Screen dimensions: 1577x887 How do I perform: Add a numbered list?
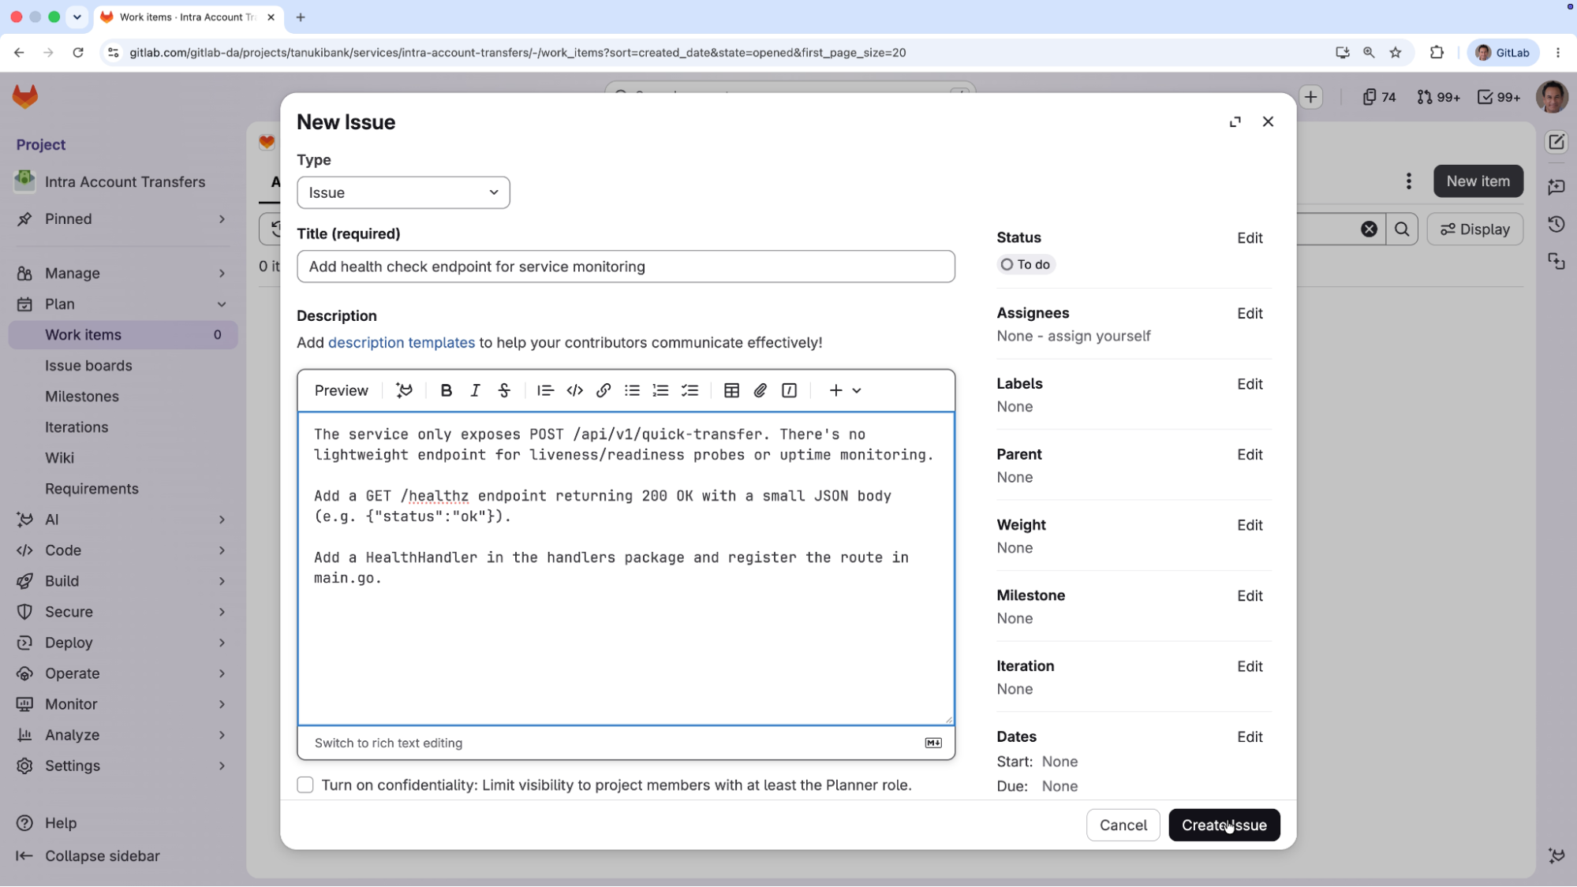tap(661, 390)
